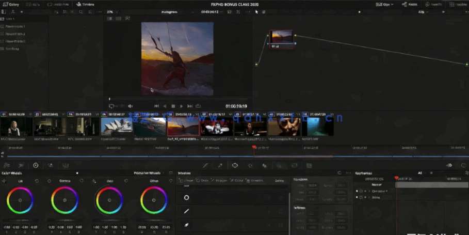Add a Circle power window

click(202, 181)
